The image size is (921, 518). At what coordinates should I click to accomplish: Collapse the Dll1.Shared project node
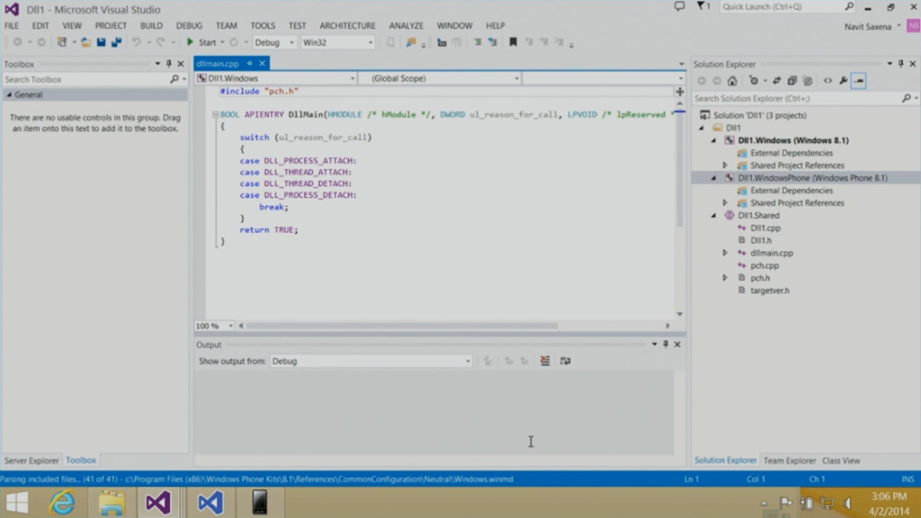point(713,216)
